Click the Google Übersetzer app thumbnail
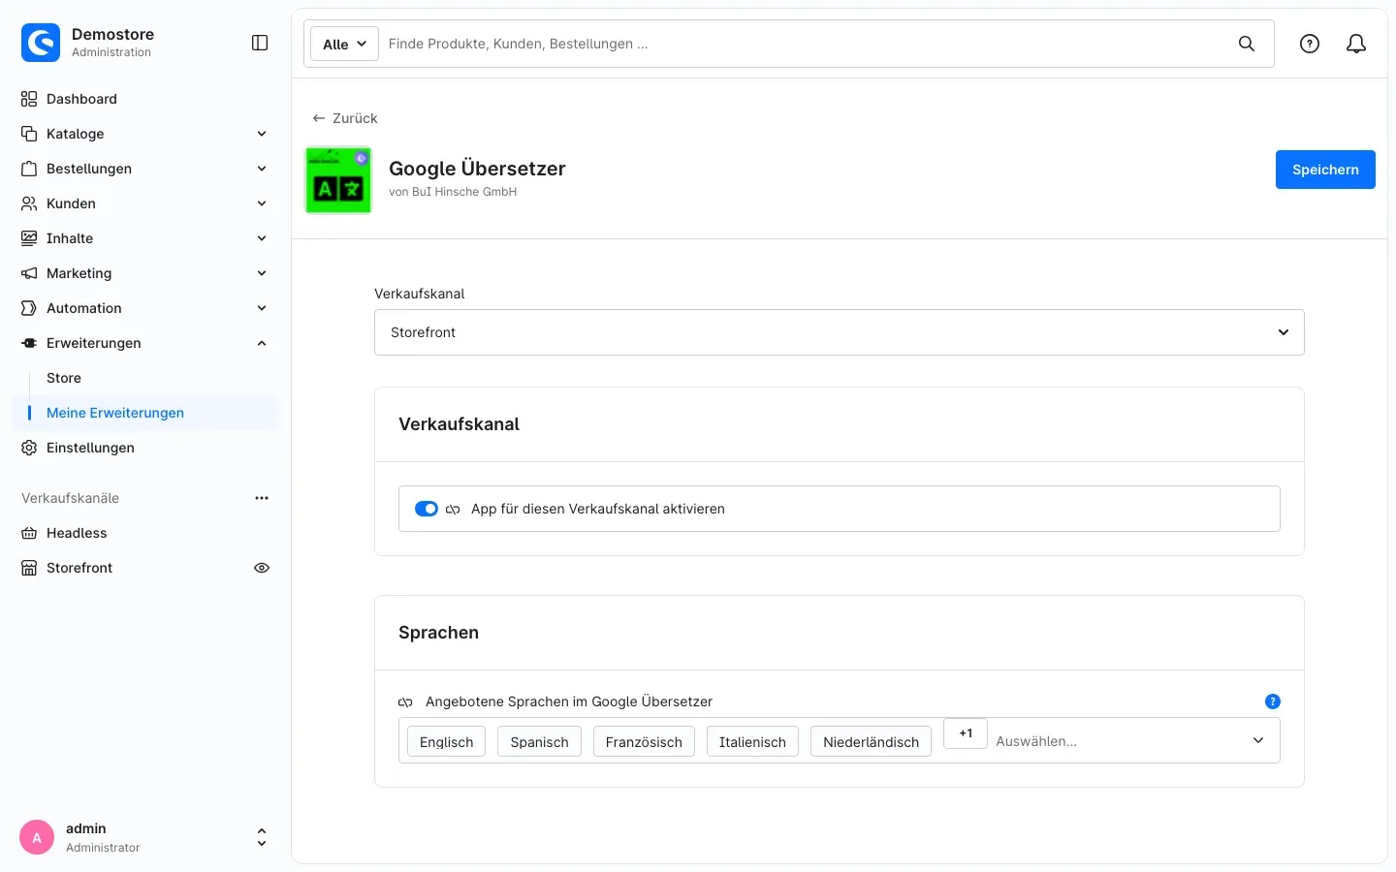Image resolution: width=1396 pixels, height=872 pixels. pyautogui.click(x=338, y=180)
